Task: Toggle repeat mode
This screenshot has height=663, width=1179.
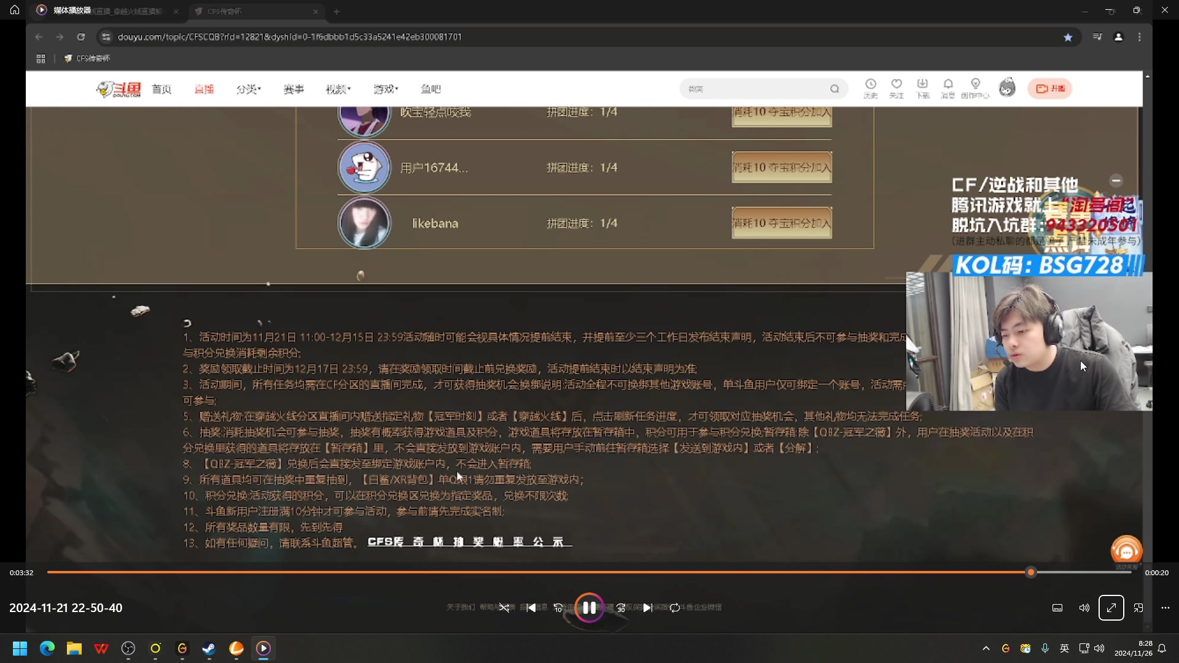Action: 675,608
